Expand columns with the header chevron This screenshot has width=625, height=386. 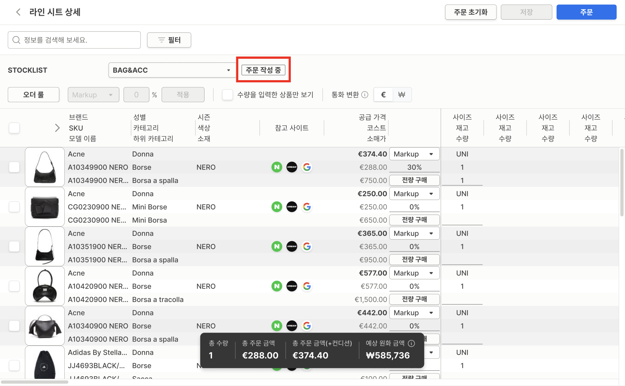tap(57, 128)
